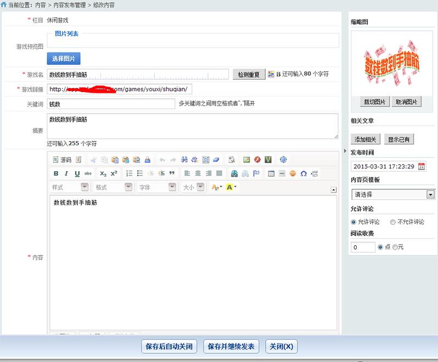Maximize the editor with the Maximize icon
This screenshot has height=362, width=438.
(283, 160)
